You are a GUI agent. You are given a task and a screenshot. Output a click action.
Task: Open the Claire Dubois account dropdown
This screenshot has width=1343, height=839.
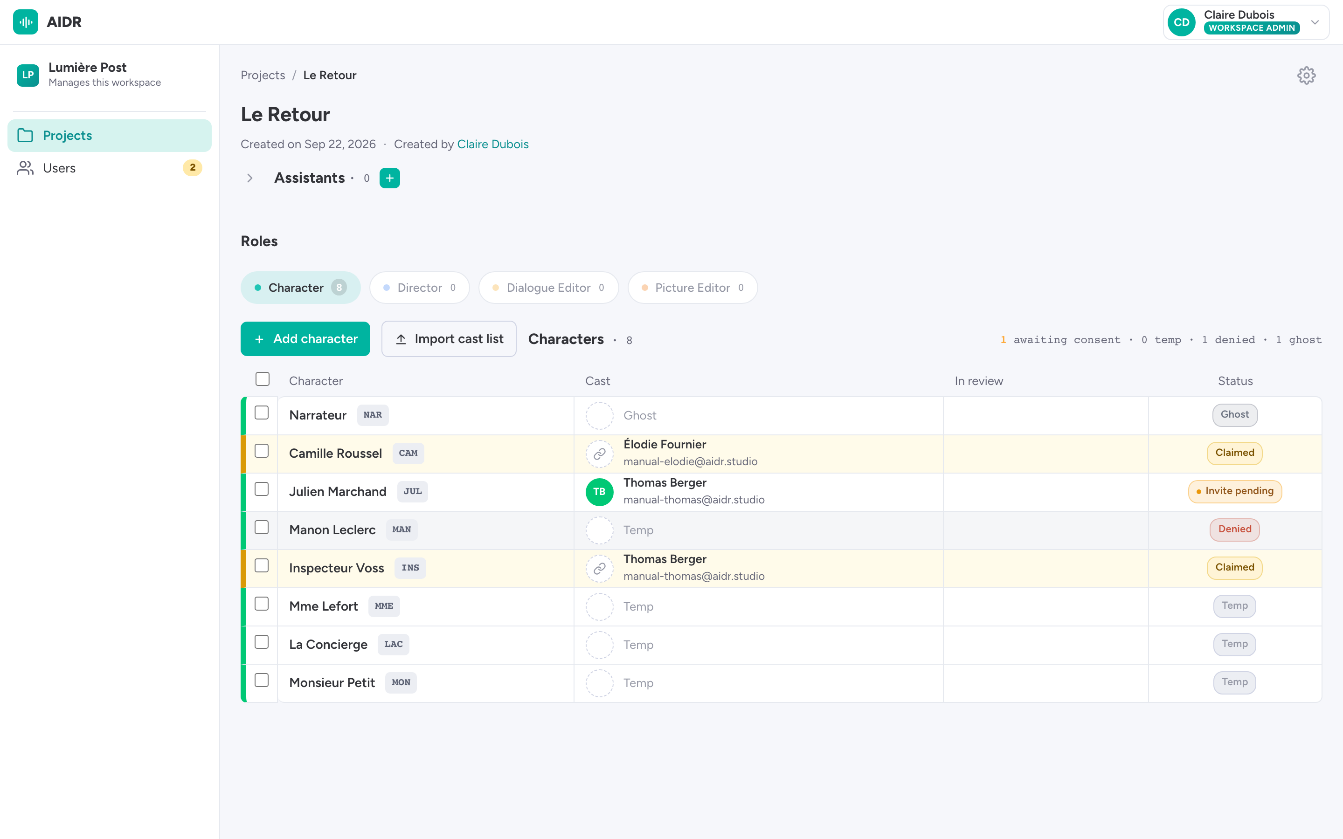1246,22
